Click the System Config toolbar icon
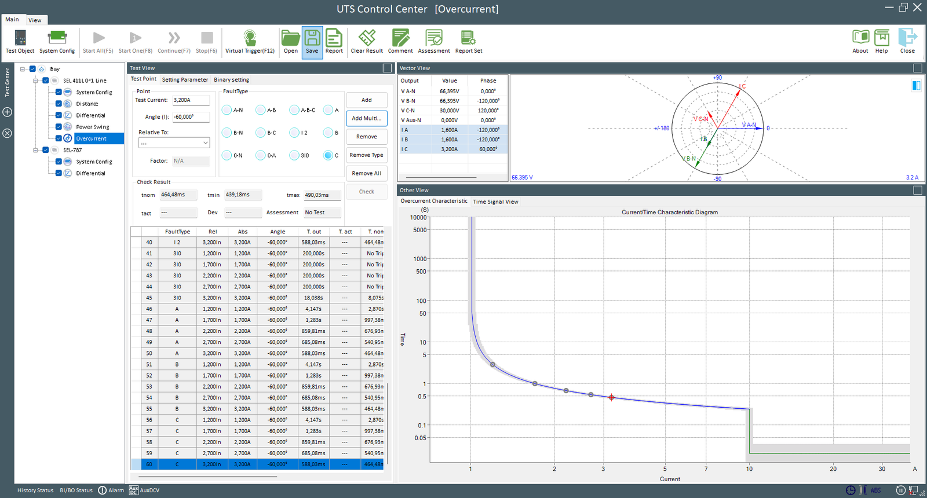The height and width of the screenshot is (498, 927). point(57,38)
